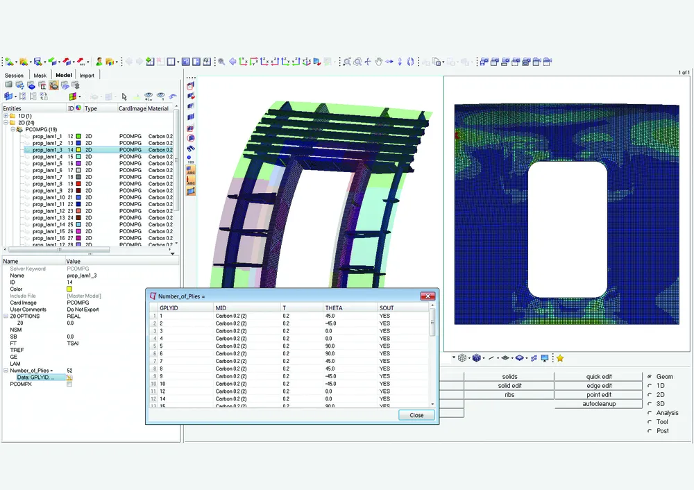
Task: Enable the PCOMPX checkbox
Action: (x=69, y=385)
